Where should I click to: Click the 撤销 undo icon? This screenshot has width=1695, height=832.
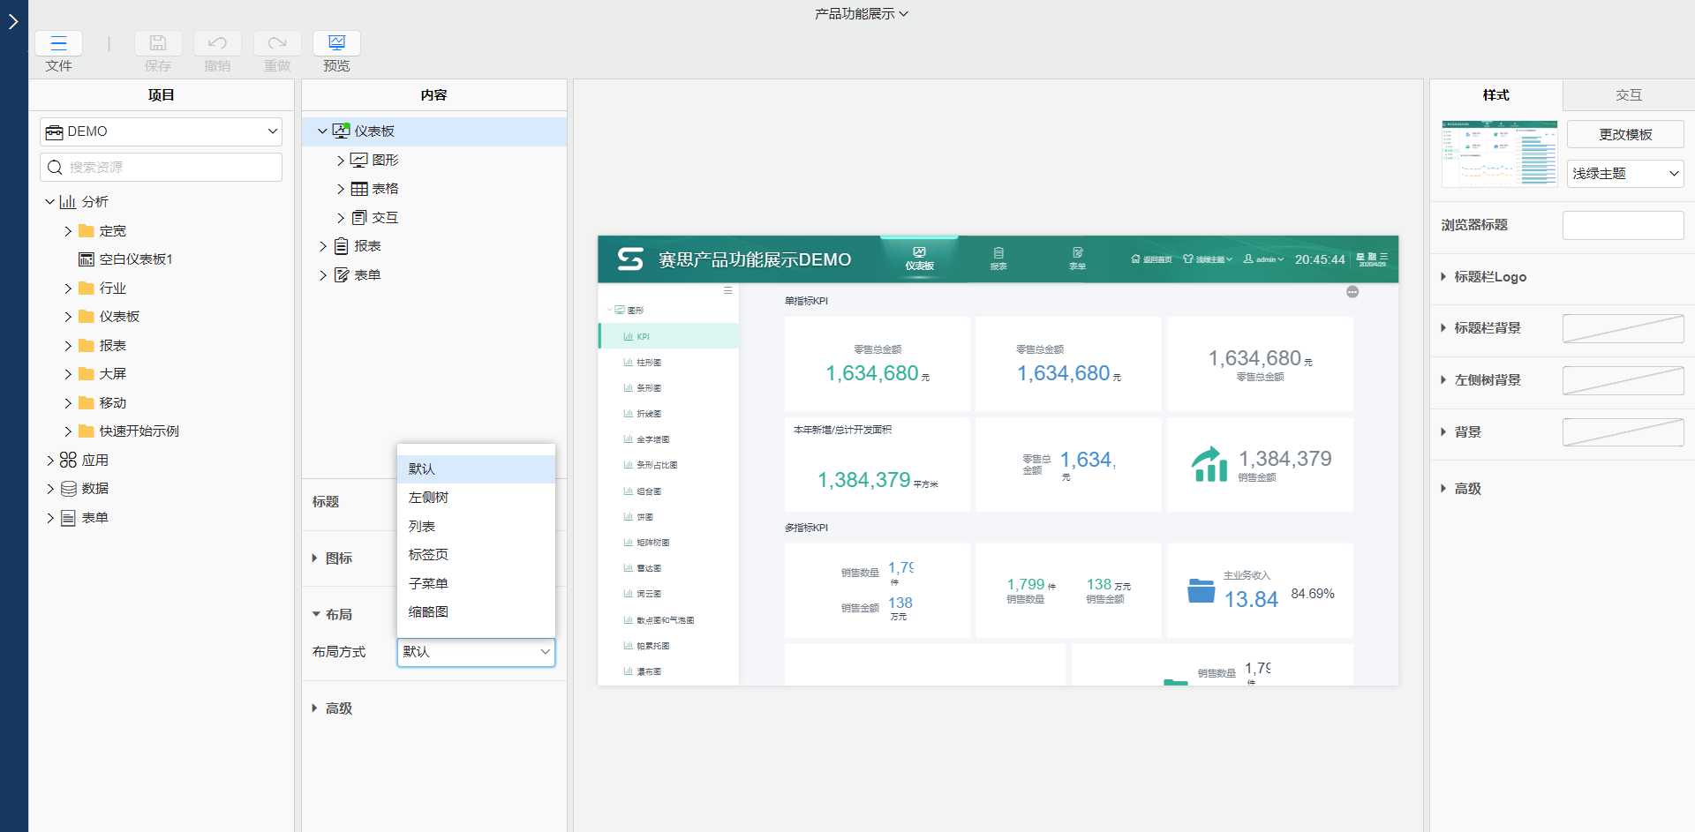217,43
